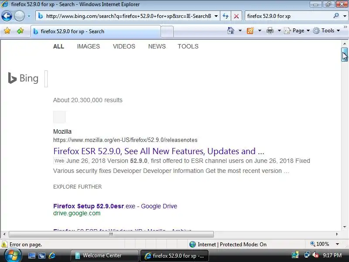Open the Windows Start orb
Viewport: 349px width, 262px height.
(x=13, y=255)
